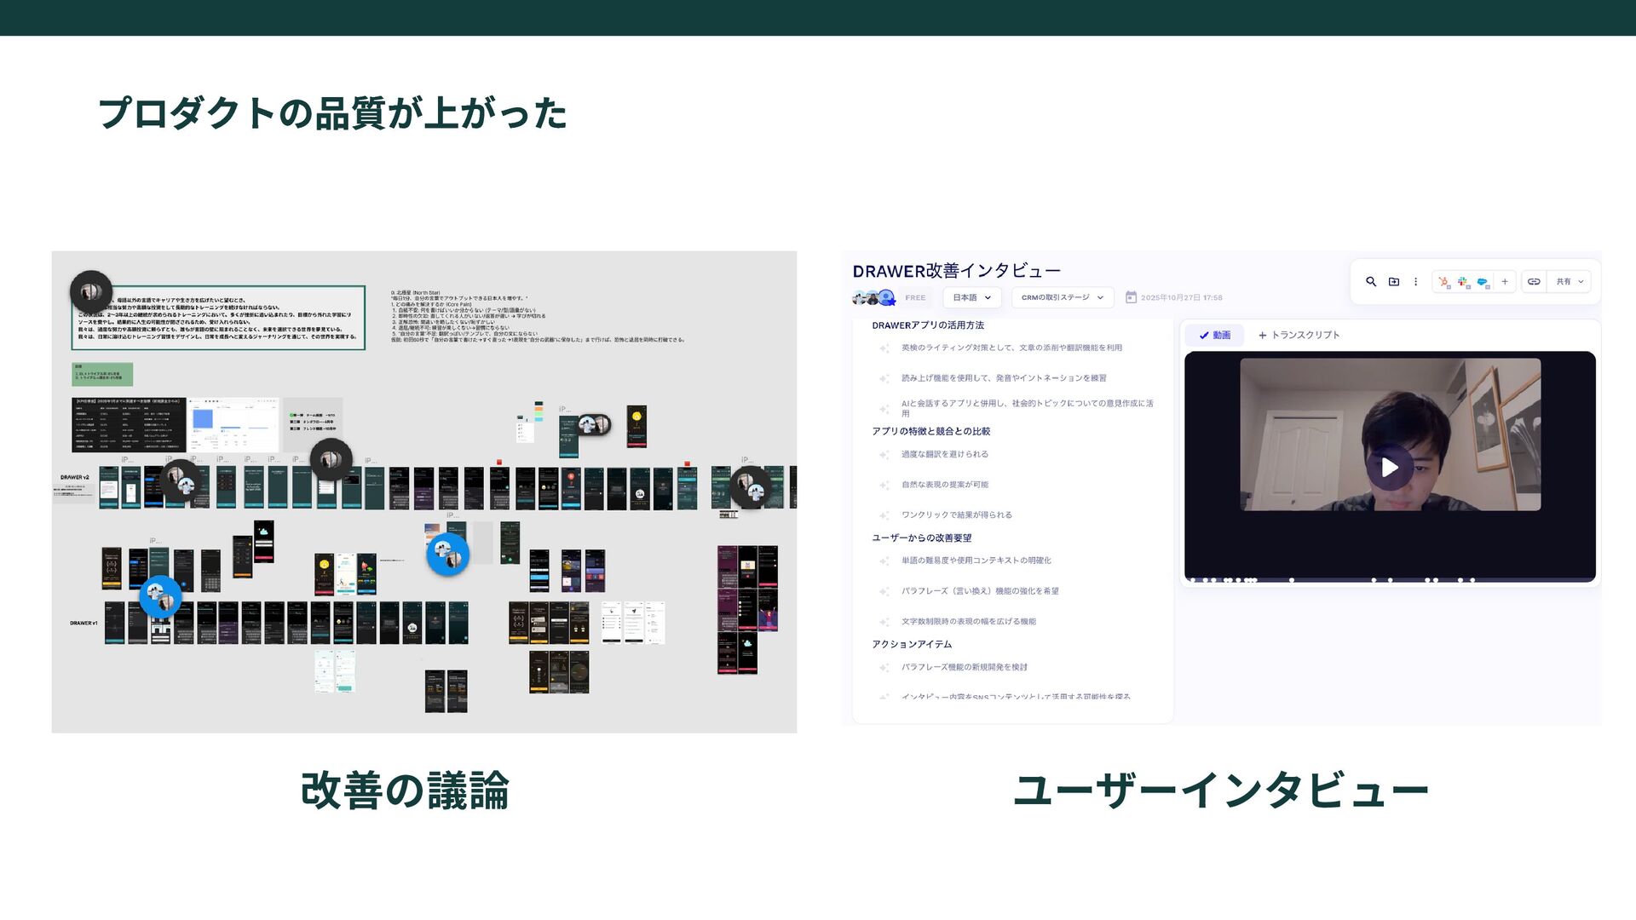
Task: Play the interview video
Action: point(1389,468)
